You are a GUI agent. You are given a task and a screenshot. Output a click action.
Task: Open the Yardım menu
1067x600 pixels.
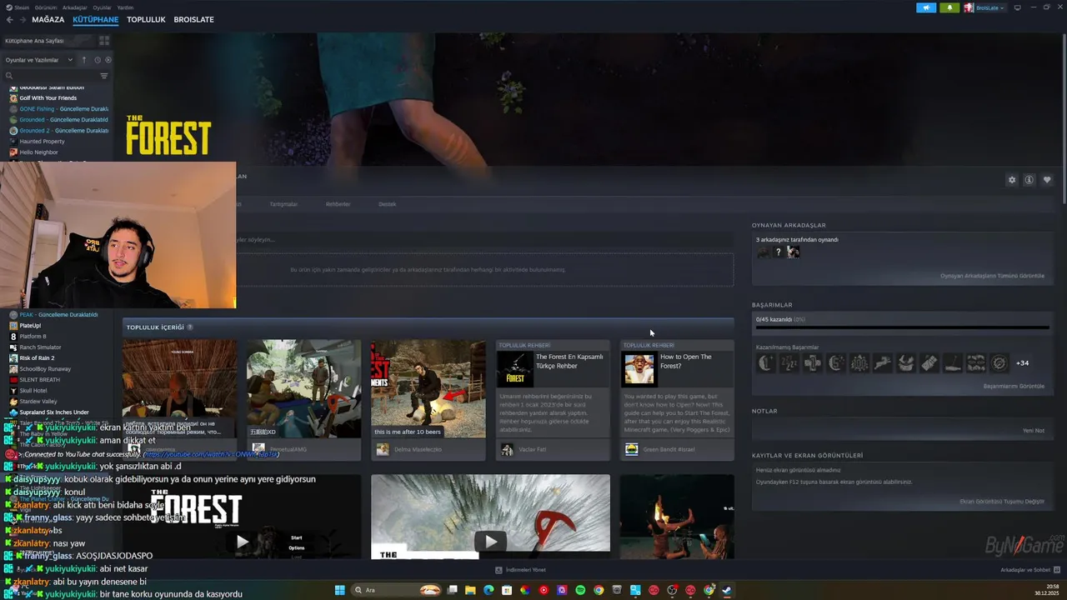point(125,7)
